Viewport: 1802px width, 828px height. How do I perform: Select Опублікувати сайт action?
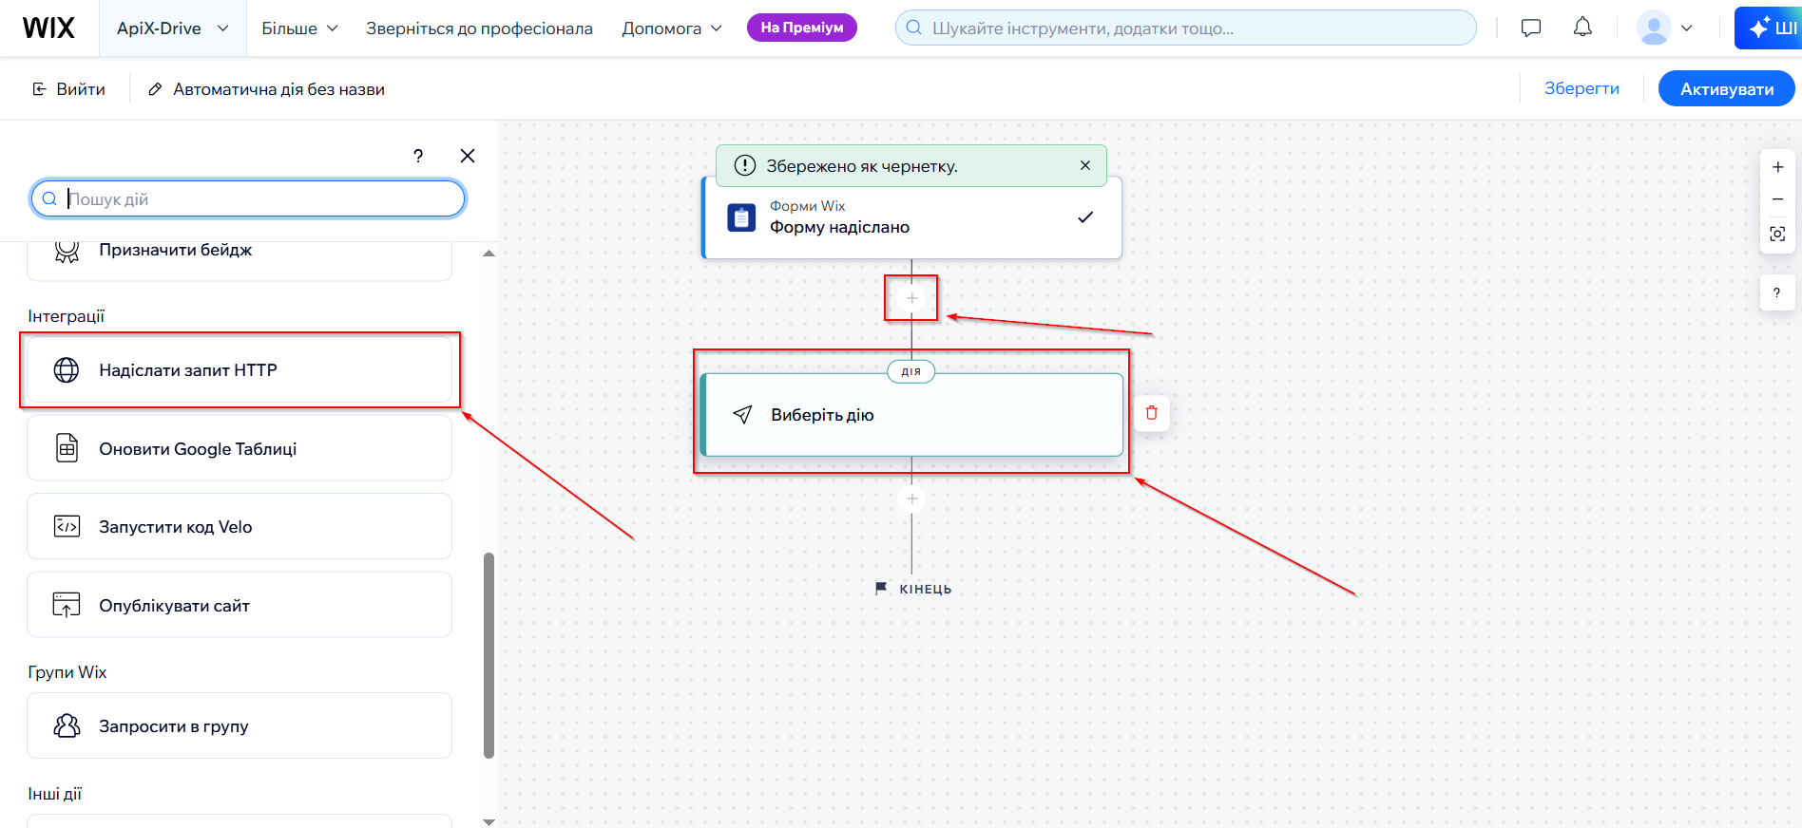tap(240, 605)
